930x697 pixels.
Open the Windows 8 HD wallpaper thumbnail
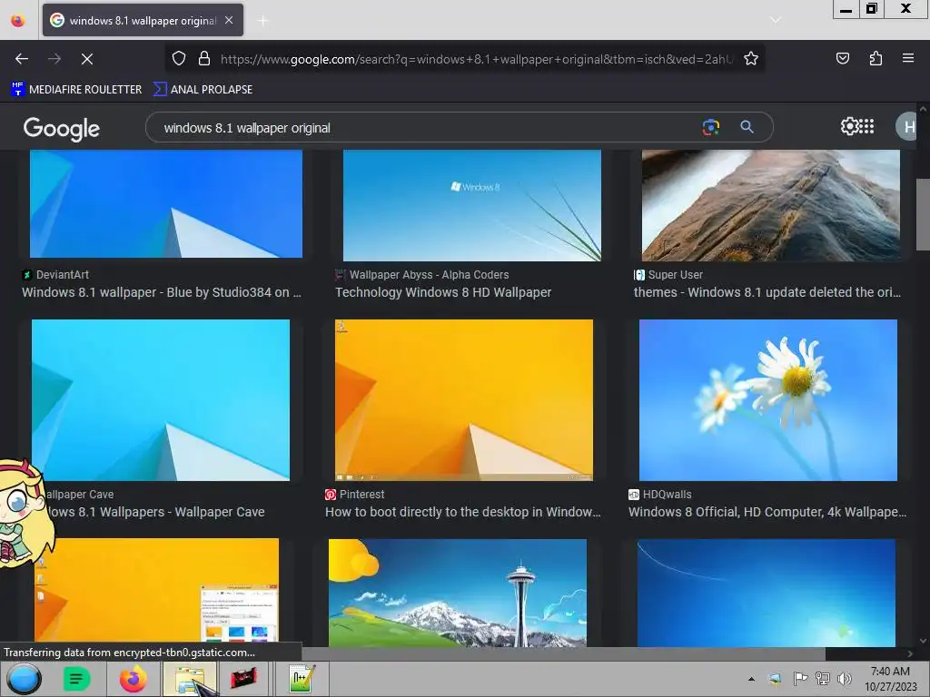click(x=472, y=206)
